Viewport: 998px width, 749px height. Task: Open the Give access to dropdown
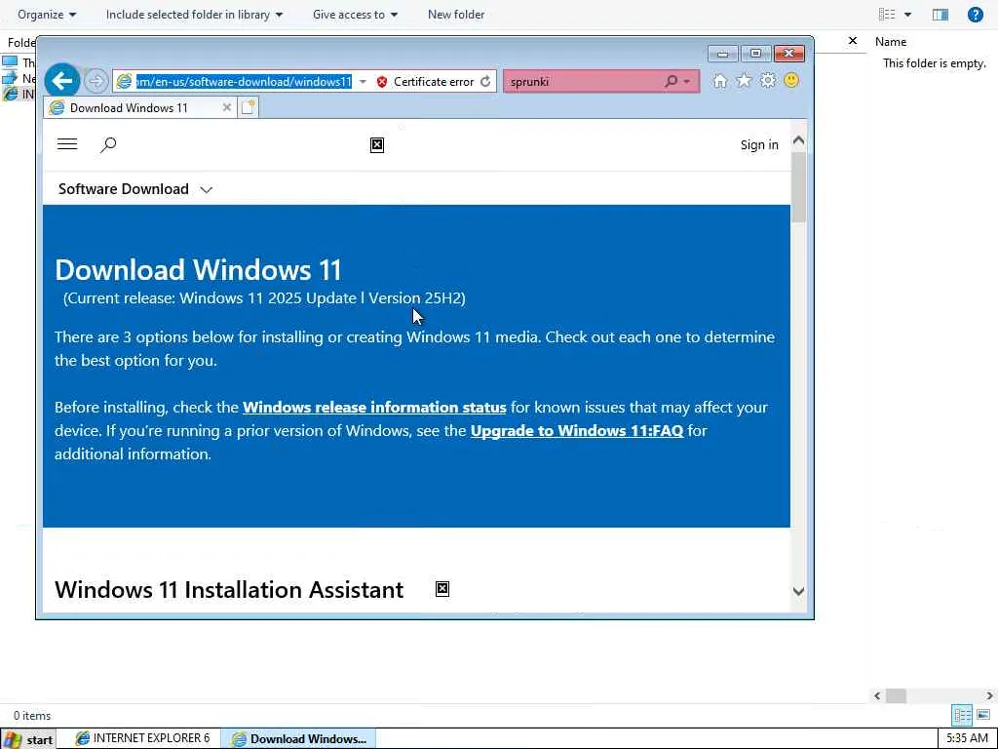(355, 14)
